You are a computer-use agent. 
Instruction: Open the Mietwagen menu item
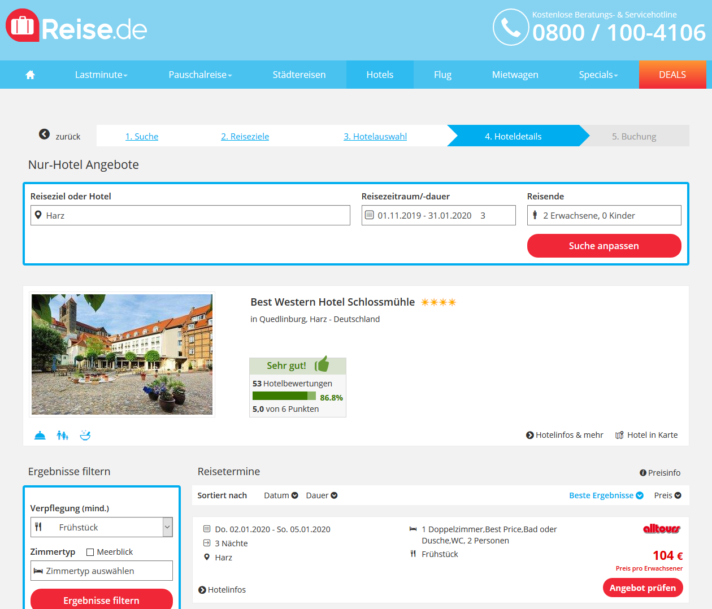coord(515,75)
